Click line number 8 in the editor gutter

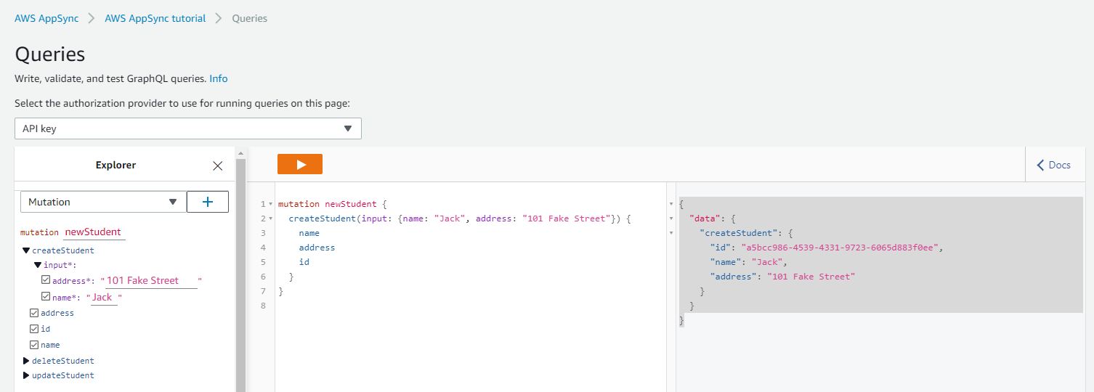click(264, 306)
